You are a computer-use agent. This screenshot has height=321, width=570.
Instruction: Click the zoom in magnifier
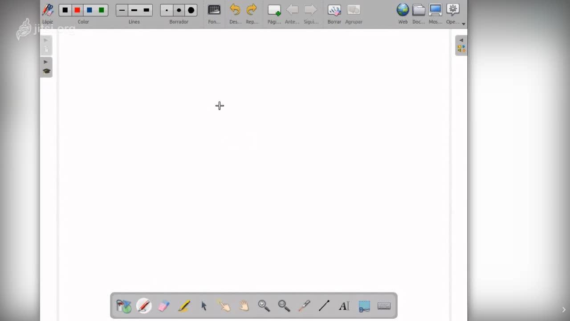pos(264,306)
